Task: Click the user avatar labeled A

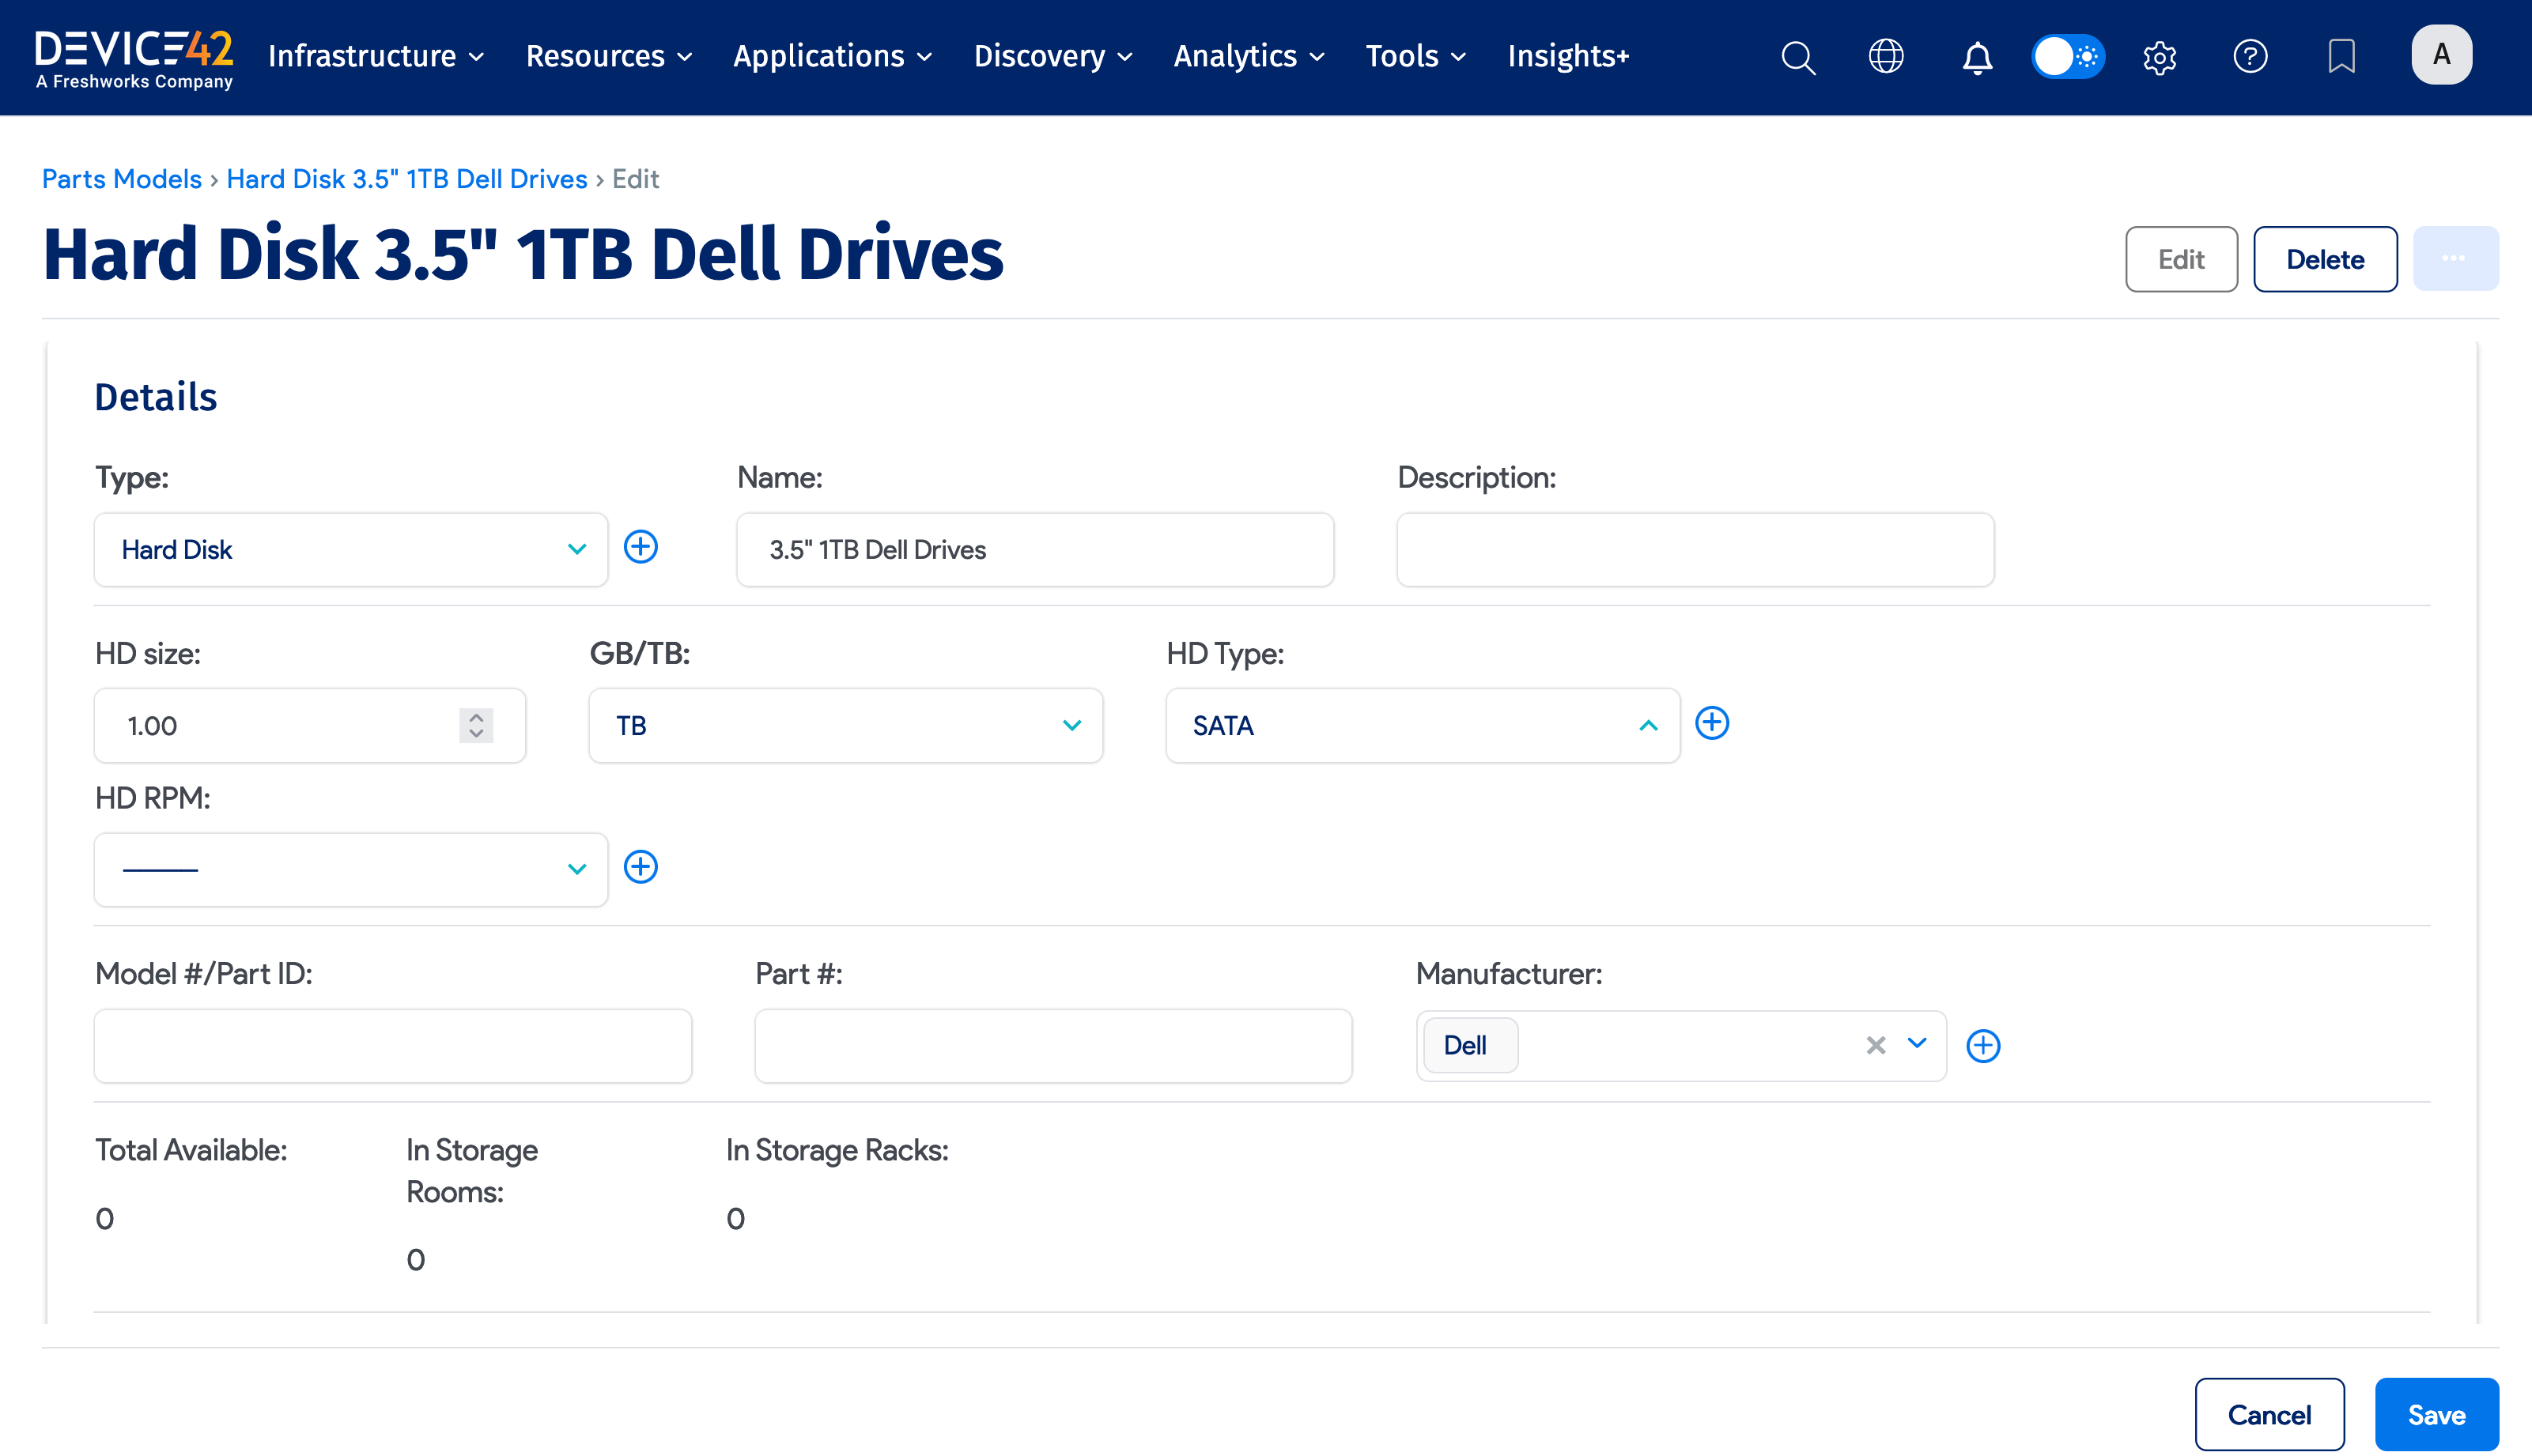Action: (x=2442, y=55)
